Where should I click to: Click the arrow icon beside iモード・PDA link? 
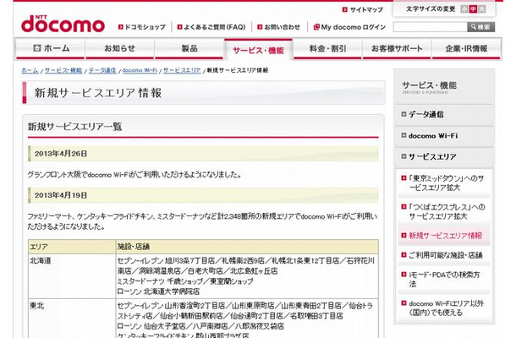coord(403,275)
